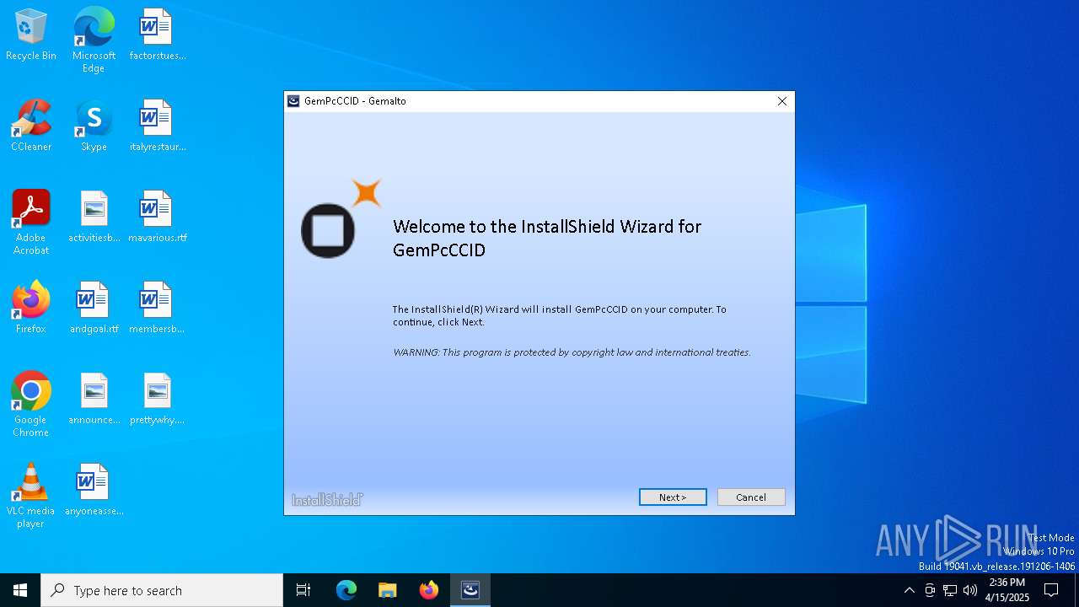This screenshot has height=607, width=1079.
Task: Click the InstallShield logo in the dialog
Action: tap(327, 500)
